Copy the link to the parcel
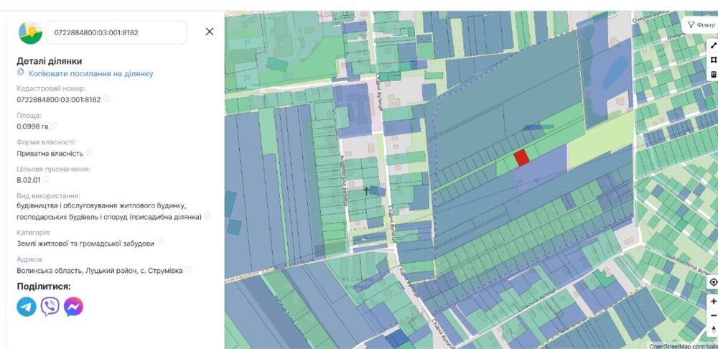This screenshot has width=718, height=349. point(85,73)
